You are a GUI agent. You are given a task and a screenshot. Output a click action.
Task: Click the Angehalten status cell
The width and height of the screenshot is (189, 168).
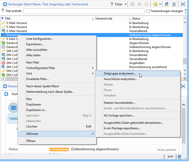coord(137,63)
